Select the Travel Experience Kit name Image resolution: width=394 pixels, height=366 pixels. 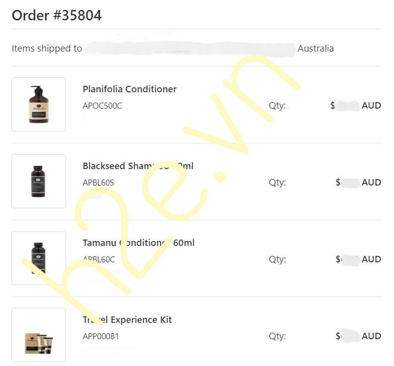coord(128,320)
